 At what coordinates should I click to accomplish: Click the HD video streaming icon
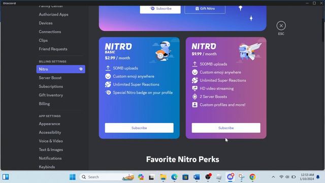pyautogui.click(x=194, y=88)
